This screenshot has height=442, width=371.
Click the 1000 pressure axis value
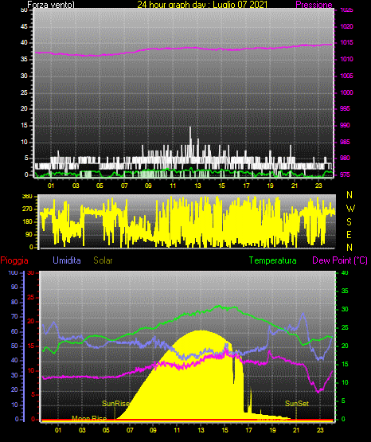[346, 92]
